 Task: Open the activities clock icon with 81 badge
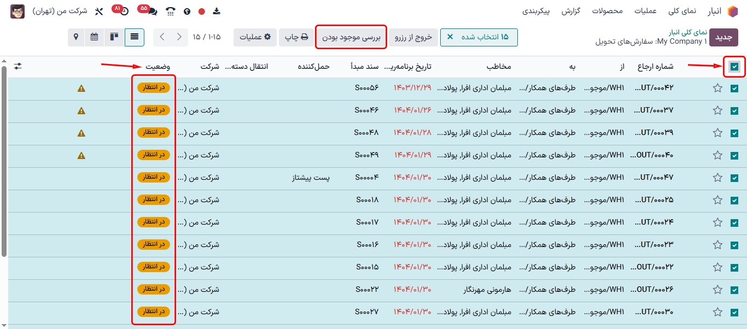coord(124,11)
